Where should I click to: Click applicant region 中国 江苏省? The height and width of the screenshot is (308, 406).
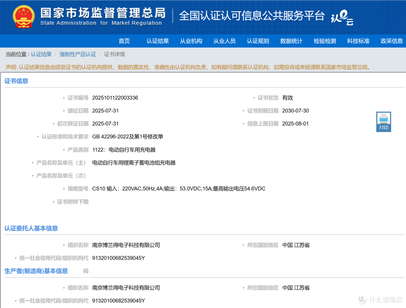296,245
